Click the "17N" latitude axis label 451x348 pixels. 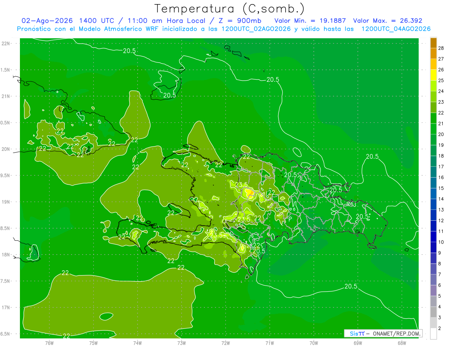(x=6, y=308)
